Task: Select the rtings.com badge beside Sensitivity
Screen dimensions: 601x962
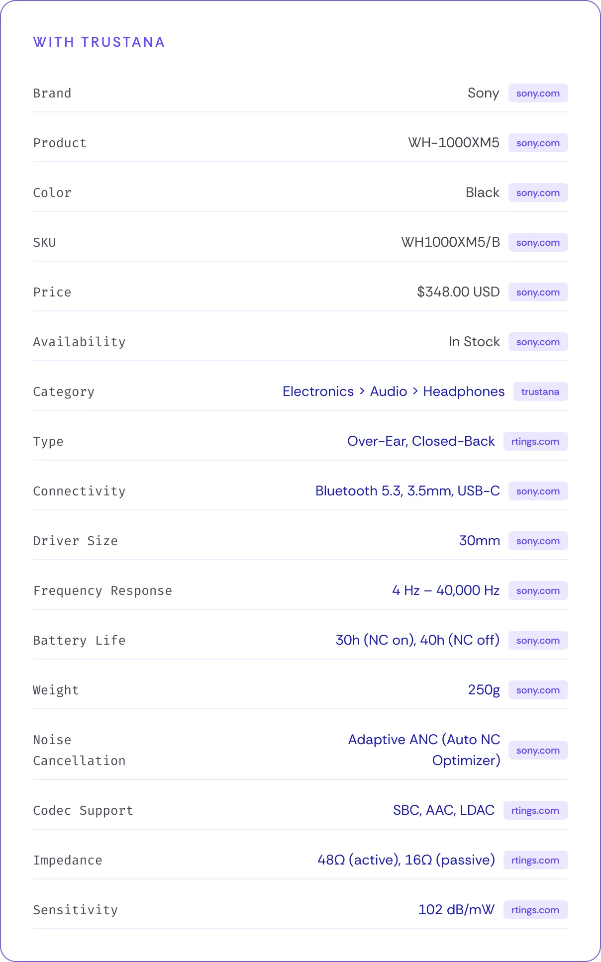Action: (x=535, y=910)
